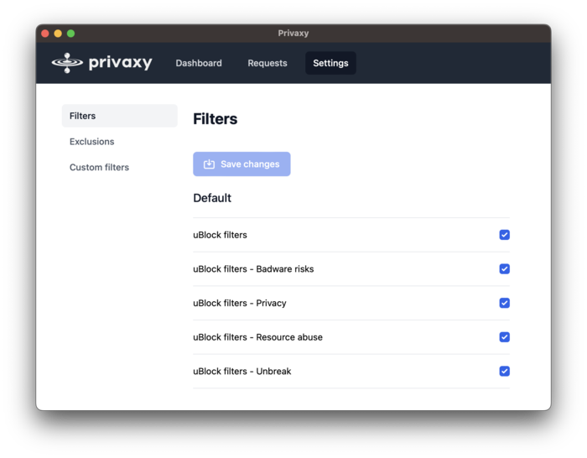Toggle uBlock filters - Badware risks checkbox
This screenshot has width=587, height=458.
tap(504, 269)
